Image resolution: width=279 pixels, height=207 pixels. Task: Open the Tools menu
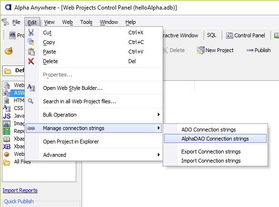coord(86,22)
